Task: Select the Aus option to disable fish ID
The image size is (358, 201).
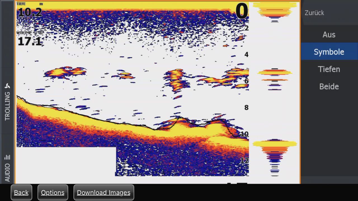Action: (329, 35)
